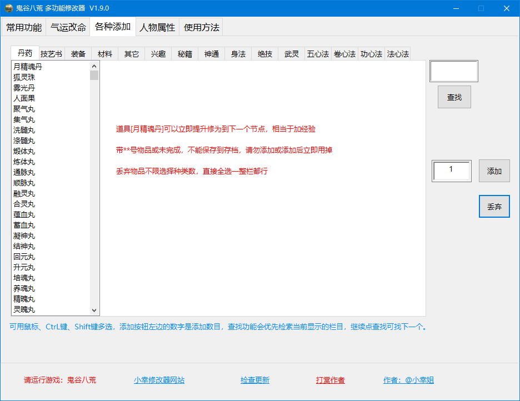Image resolution: width=520 pixels, height=401 pixels.
Task: Select the 武灵 sub-tab
Action: pos(292,54)
